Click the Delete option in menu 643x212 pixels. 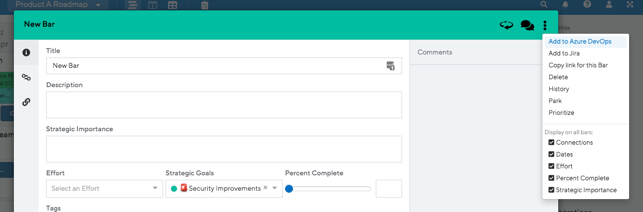(x=558, y=77)
